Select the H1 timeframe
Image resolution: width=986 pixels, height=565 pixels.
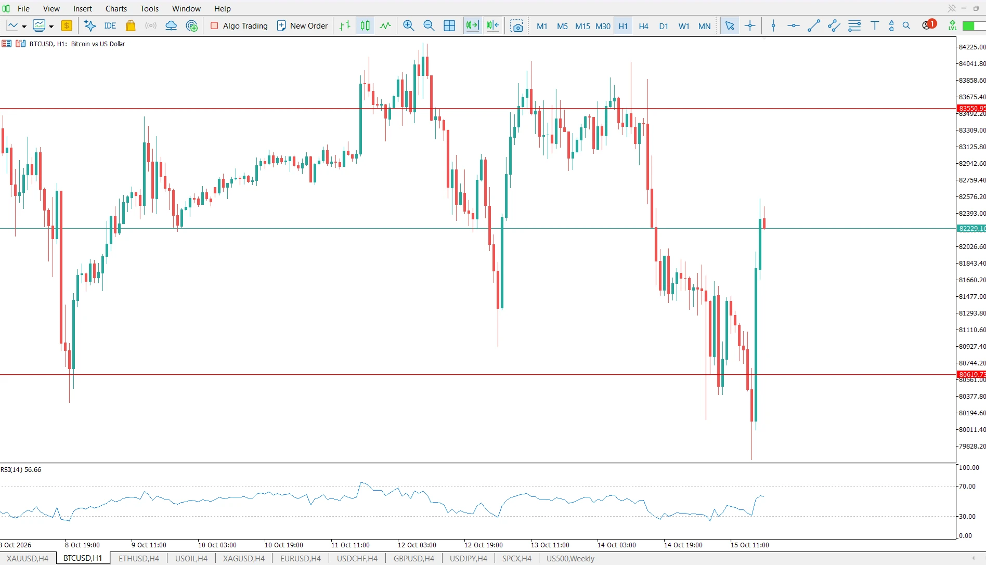[x=623, y=26]
